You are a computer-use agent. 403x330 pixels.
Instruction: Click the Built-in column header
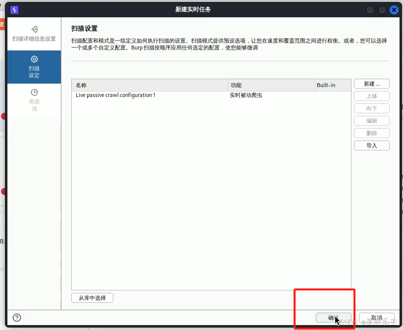[333, 85]
